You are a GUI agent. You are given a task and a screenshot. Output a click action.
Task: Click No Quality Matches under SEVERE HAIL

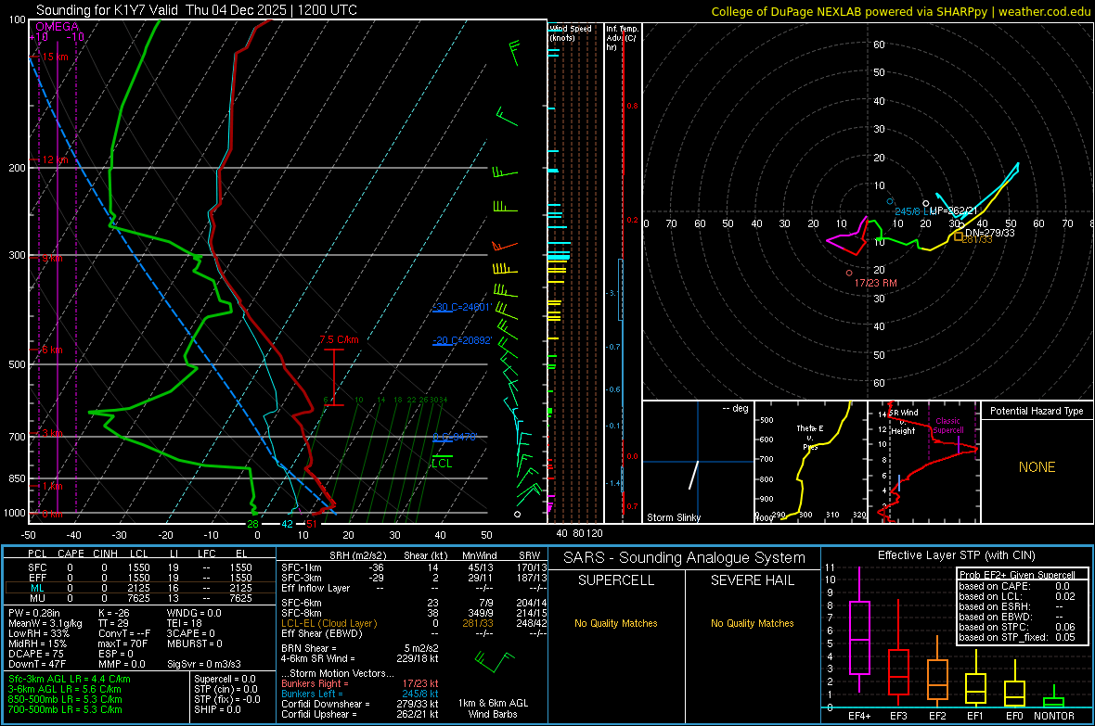[752, 623]
